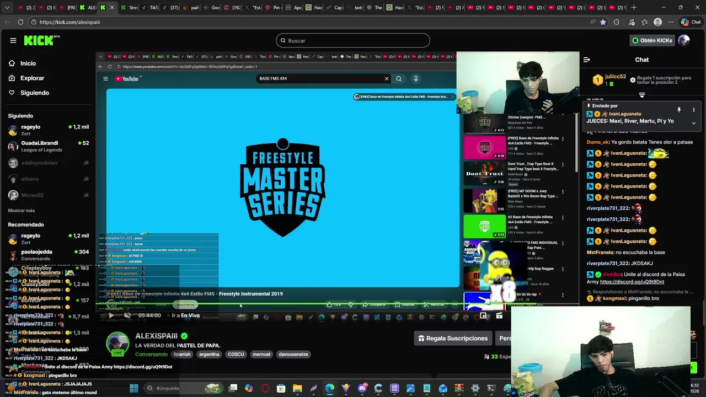The image size is (706, 397).
Task: Click the Spanish tag
Action: click(182, 355)
